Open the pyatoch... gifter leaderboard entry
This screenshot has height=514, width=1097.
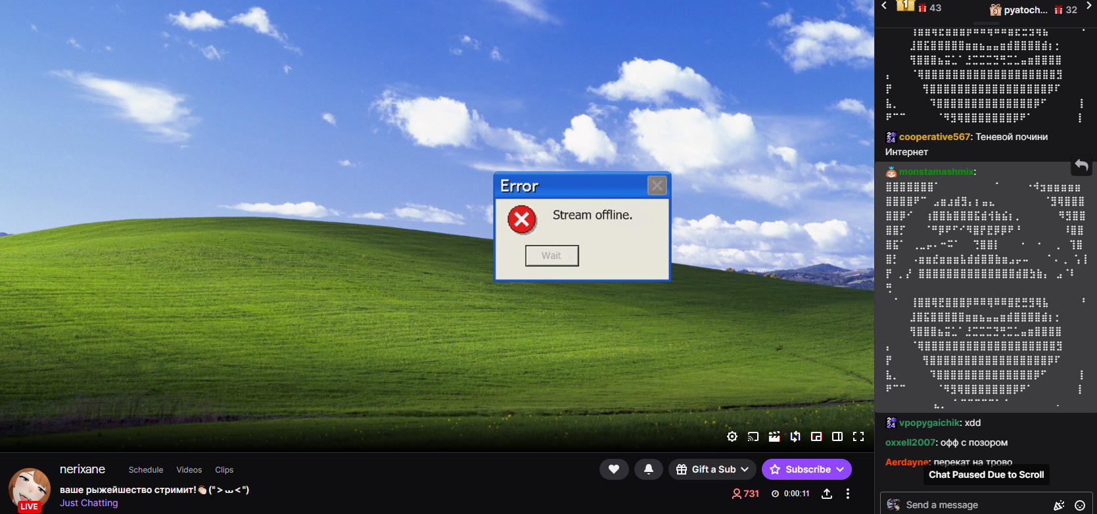pos(1033,9)
